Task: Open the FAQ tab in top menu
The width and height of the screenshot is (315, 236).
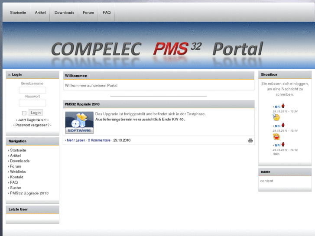Action: pos(107,13)
